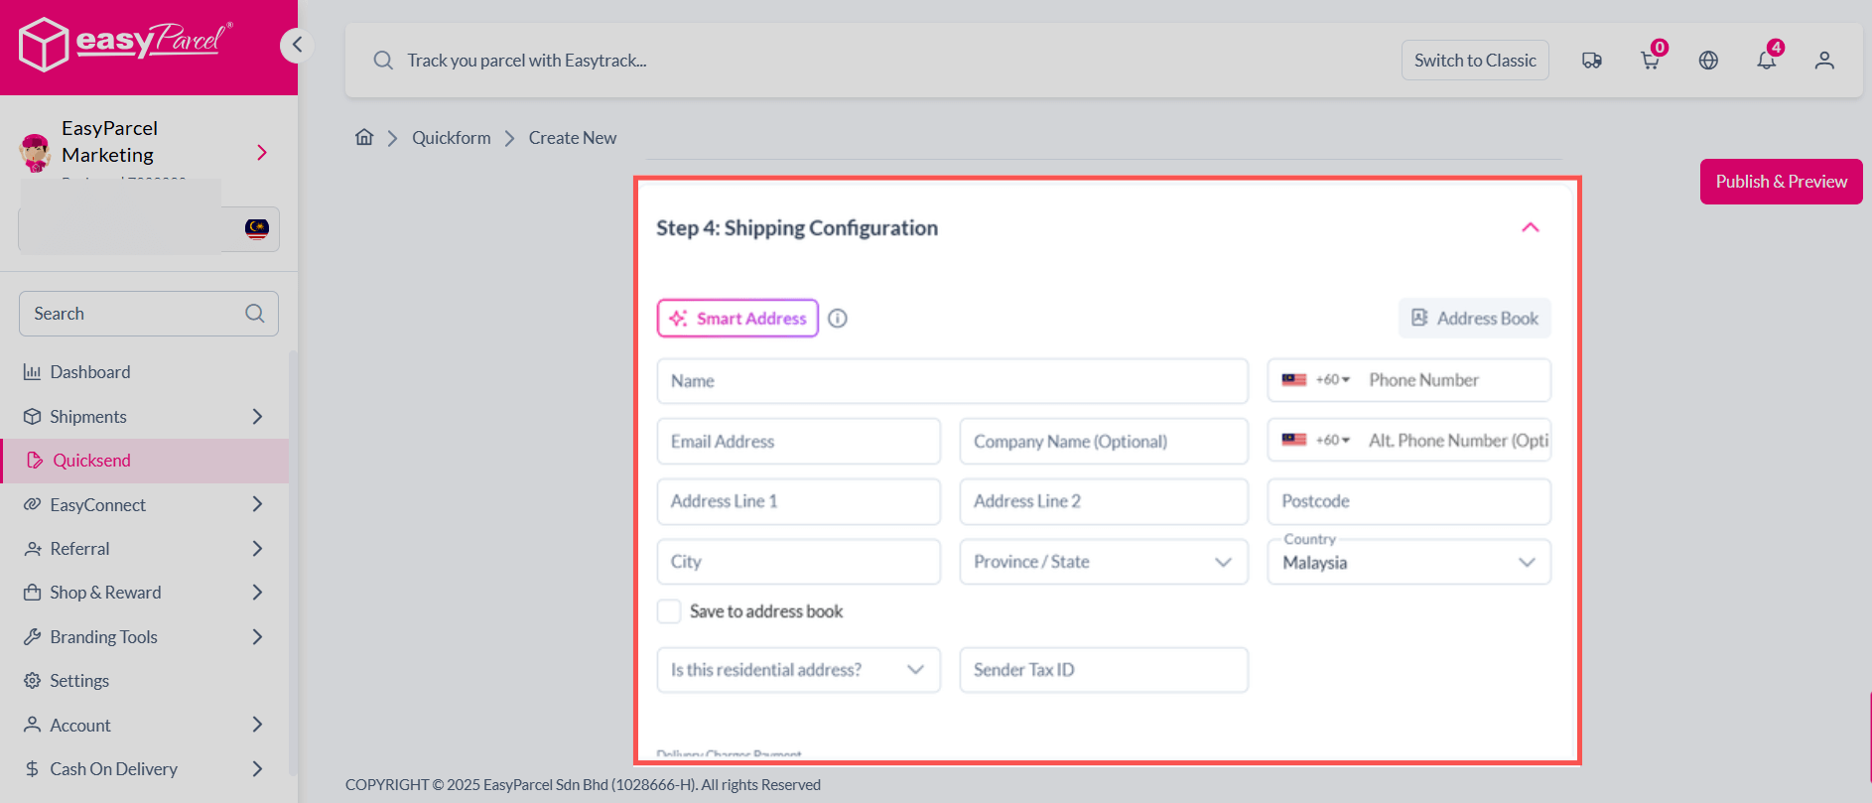Open the Address Book button
The width and height of the screenshot is (1872, 803).
pyautogui.click(x=1475, y=319)
